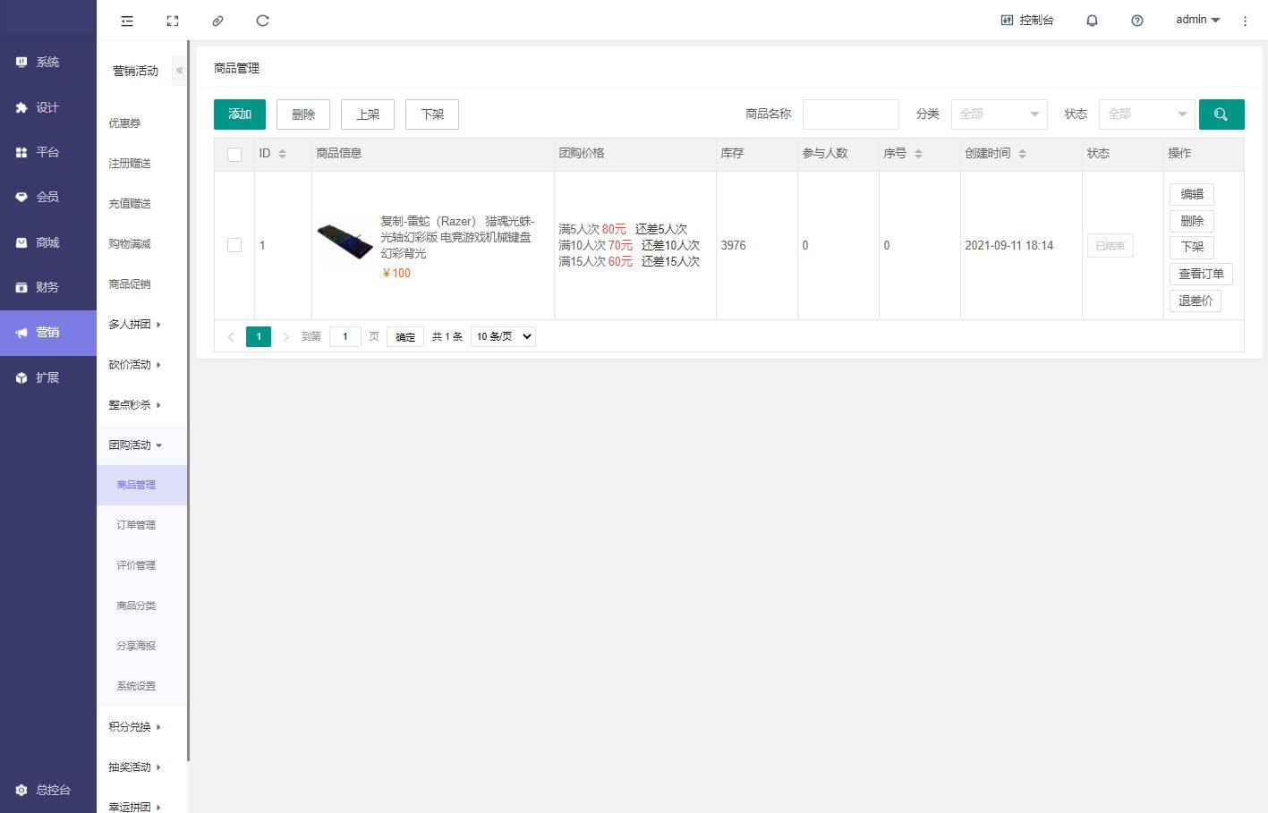Open 订单管理 in the submenu

tap(136, 525)
